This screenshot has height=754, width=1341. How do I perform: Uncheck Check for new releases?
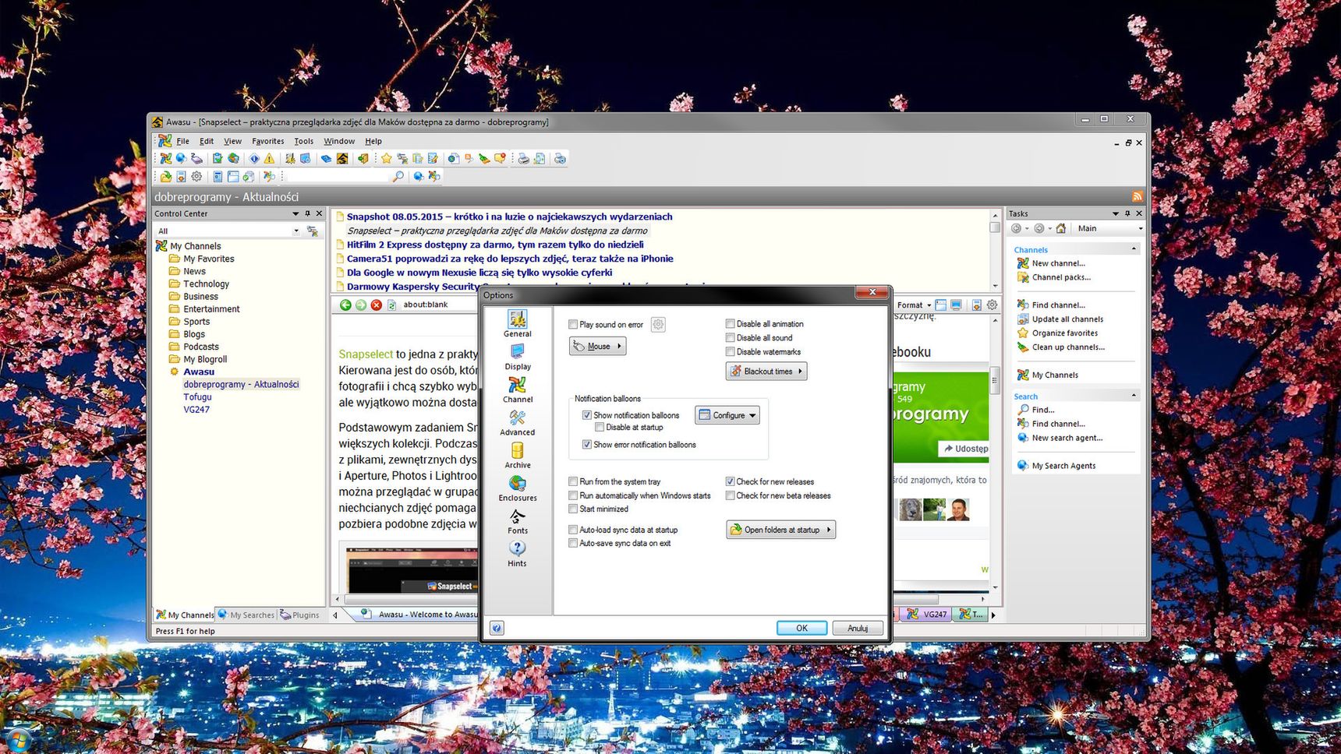731,481
